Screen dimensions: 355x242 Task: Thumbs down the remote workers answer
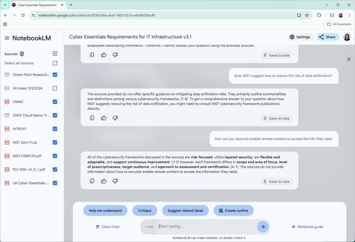pos(115,181)
